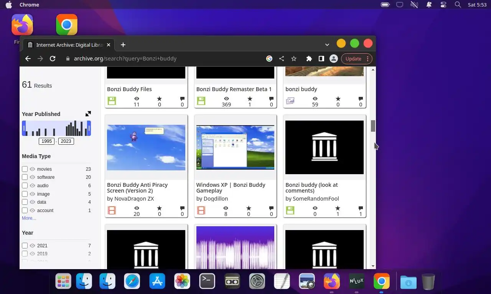Screen dimensions: 491x294
Task: Click the address bar URL
Action: (x=125, y=59)
